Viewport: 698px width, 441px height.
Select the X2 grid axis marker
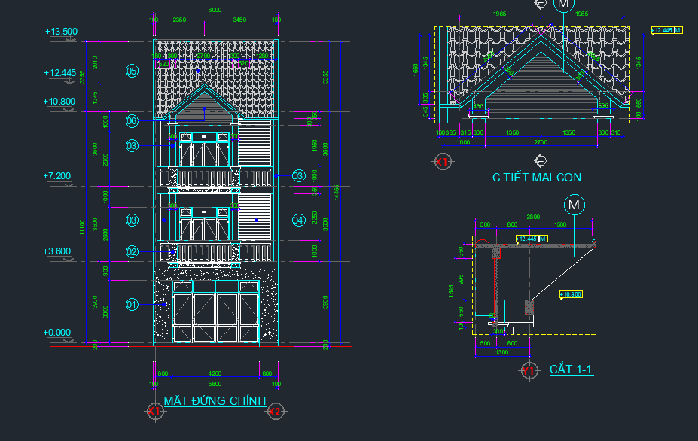(x=276, y=411)
